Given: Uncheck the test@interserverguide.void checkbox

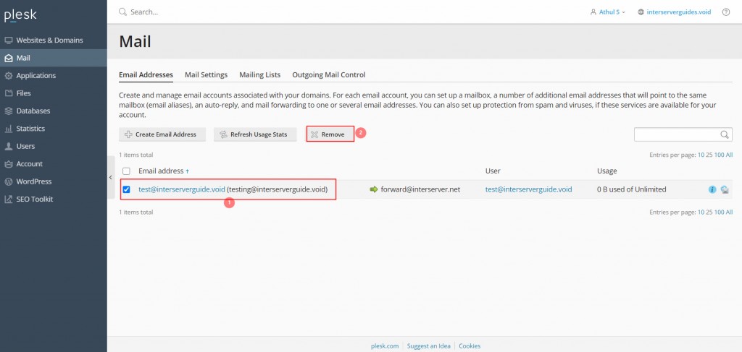Looking at the screenshot, I should click(127, 189).
